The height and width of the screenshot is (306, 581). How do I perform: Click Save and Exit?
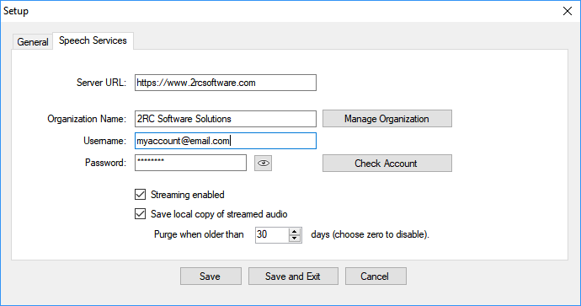[293, 276]
